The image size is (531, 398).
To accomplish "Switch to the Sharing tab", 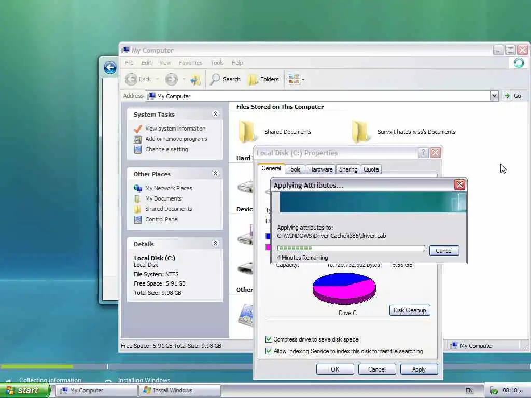I will coord(348,169).
